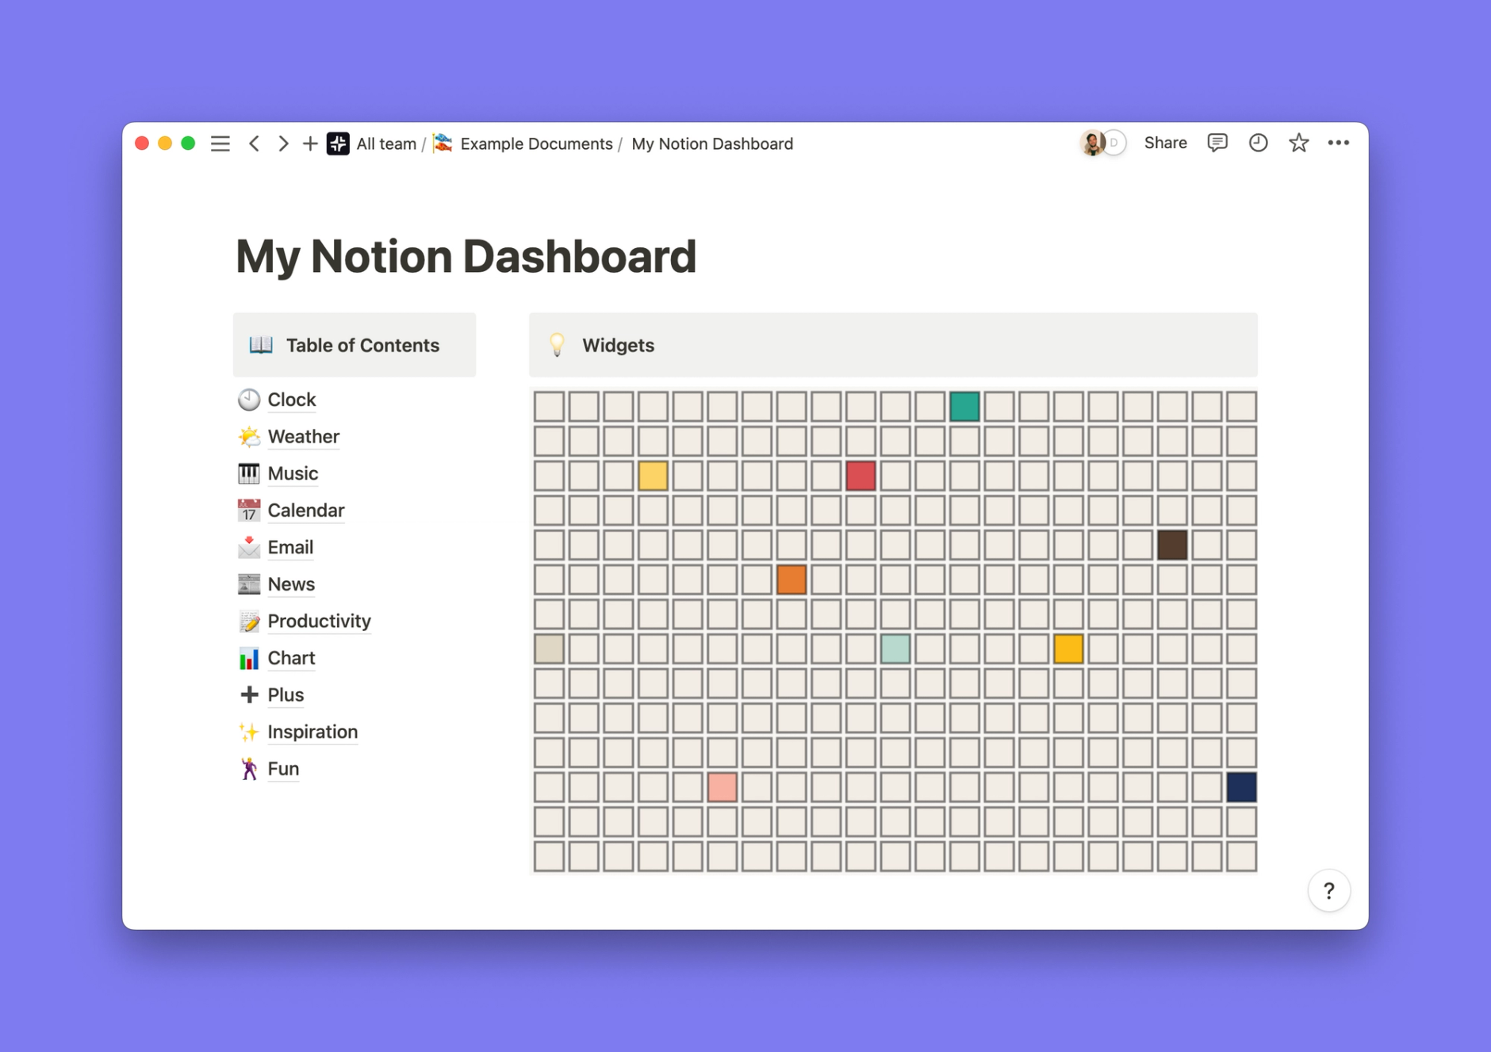1491x1052 pixels.
Task: Click the D guest avatar
Action: click(1115, 143)
